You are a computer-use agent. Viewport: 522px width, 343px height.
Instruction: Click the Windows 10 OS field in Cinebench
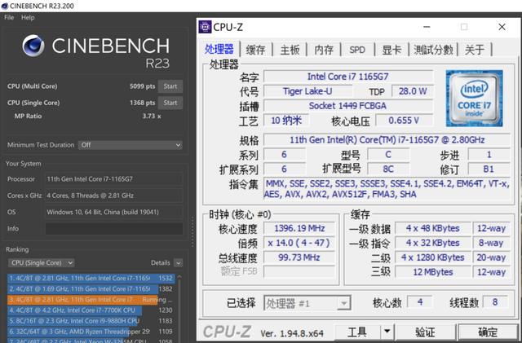pyautogui.click(x=114, y=213)
